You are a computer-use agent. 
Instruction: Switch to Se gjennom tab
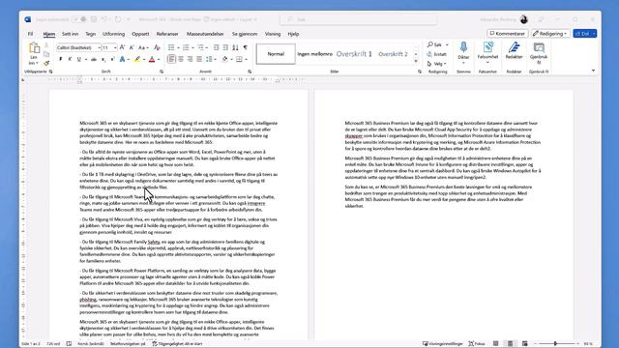coord(245,34)
